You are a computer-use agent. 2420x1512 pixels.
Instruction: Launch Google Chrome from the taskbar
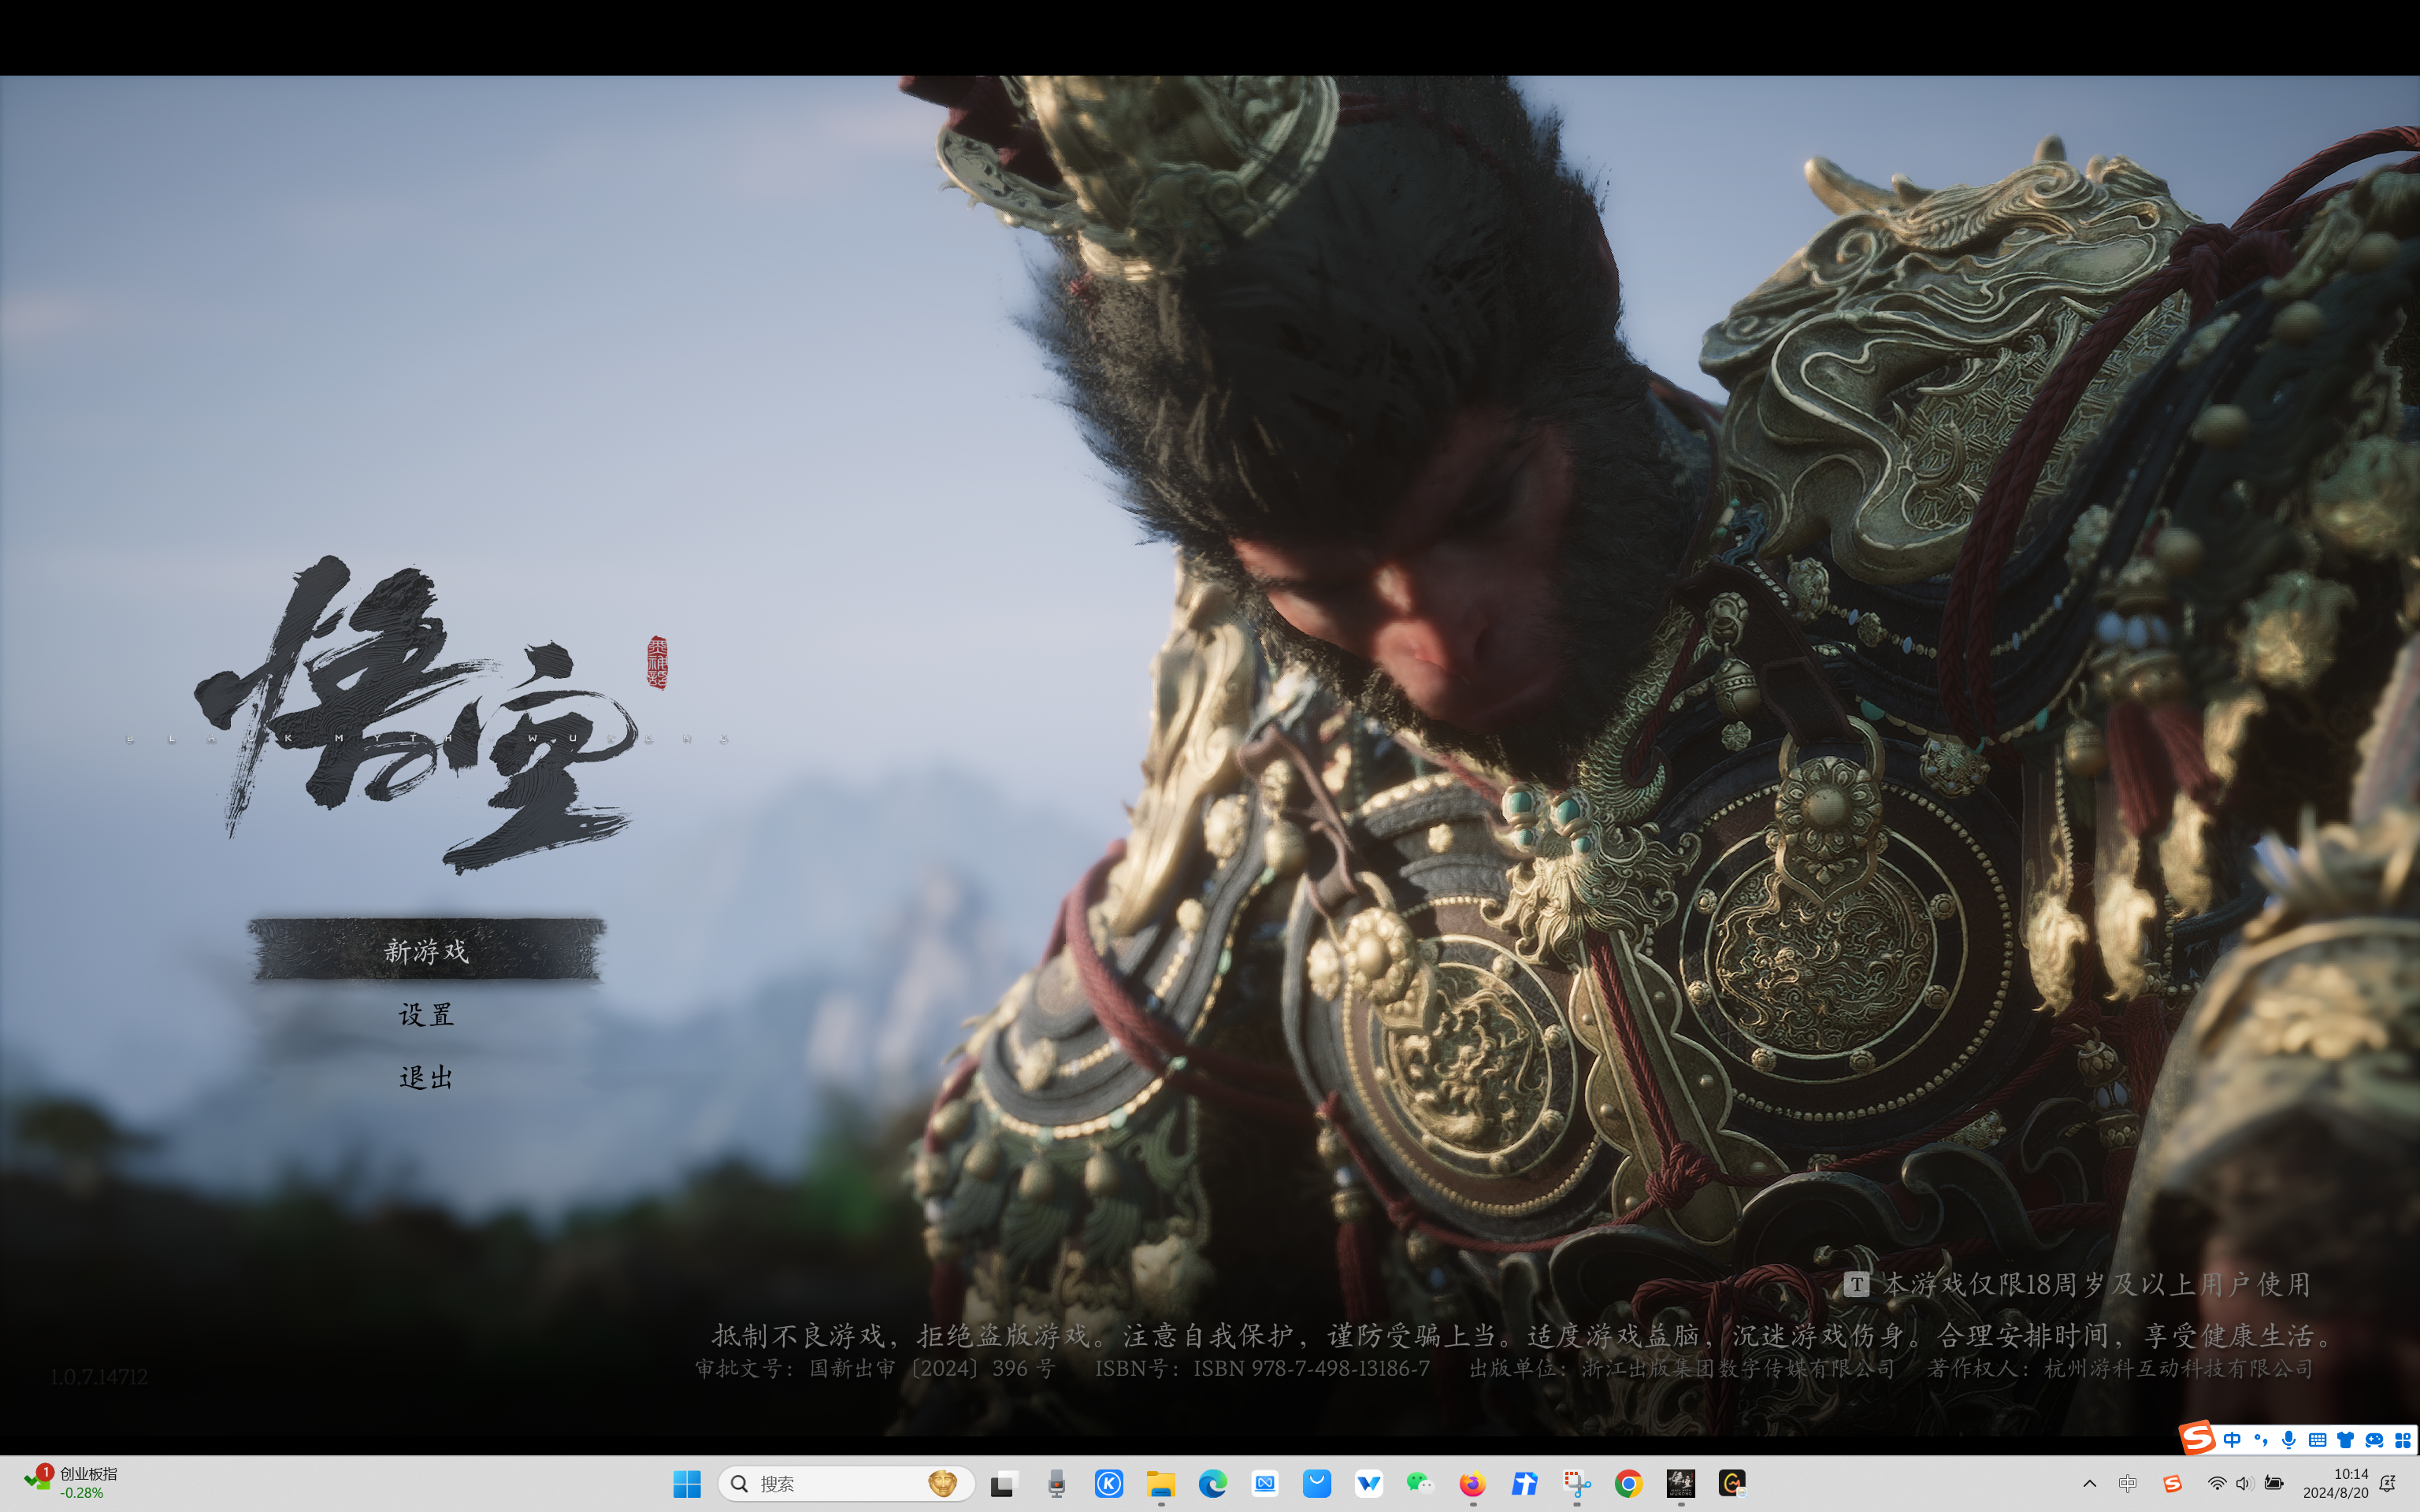pos(1628,1484)
